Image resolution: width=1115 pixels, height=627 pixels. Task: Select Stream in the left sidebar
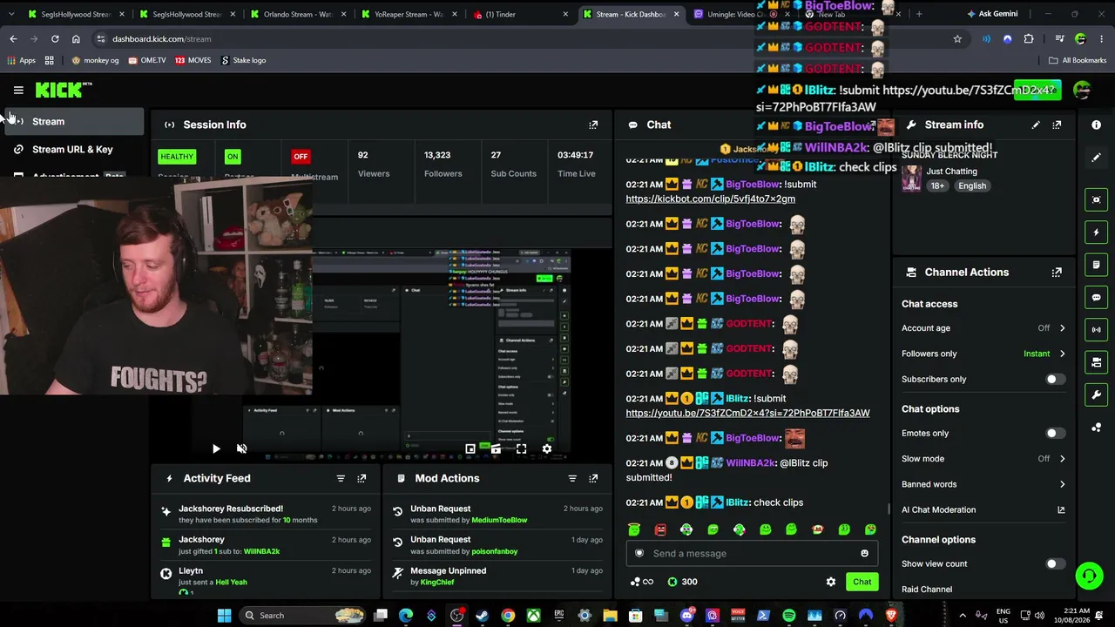pyautogui.click(x=72, y=122)
